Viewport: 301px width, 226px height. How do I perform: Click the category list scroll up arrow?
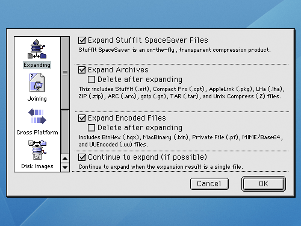tap(65, 159)
